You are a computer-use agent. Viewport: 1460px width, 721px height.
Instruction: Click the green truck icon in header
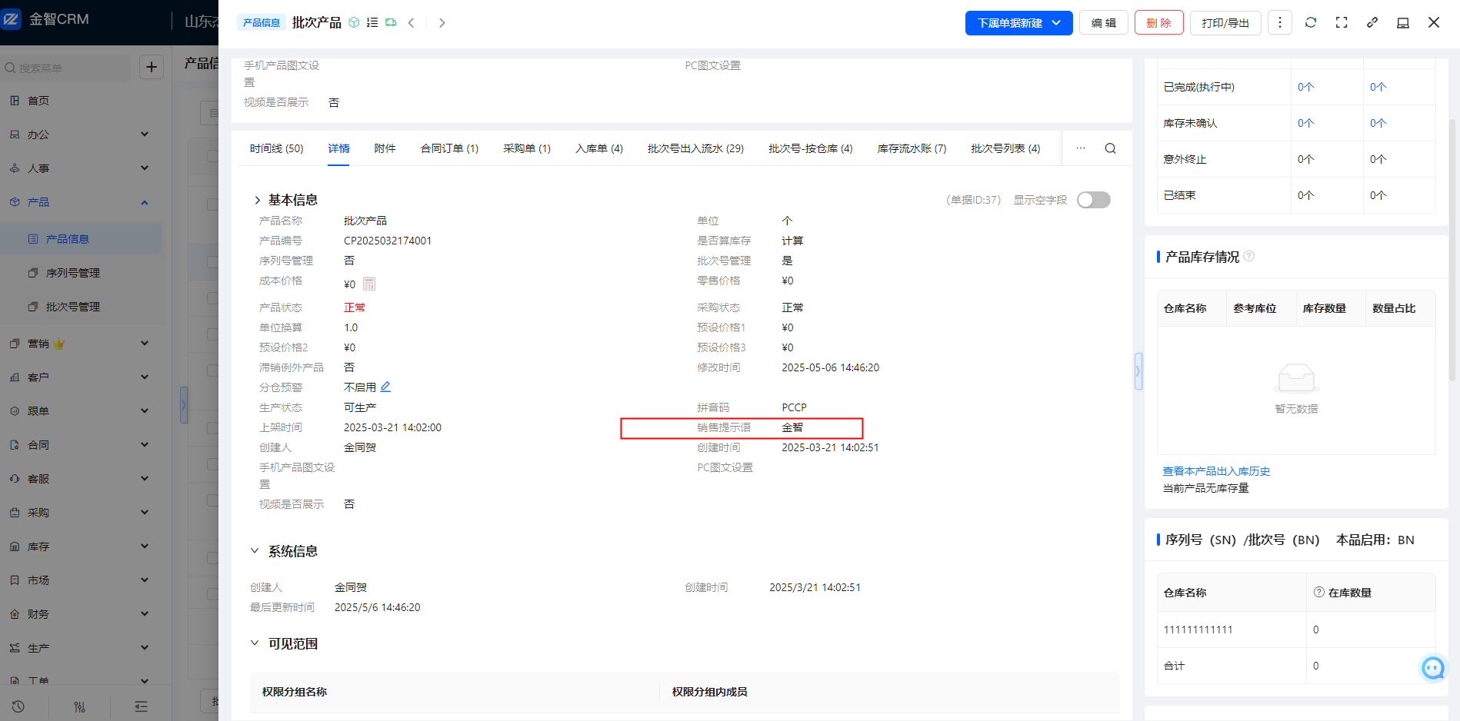click(x=391, y=23)
